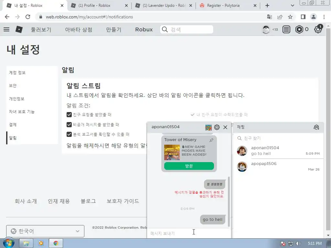Open a new browser tab

(x=267, y=5)
